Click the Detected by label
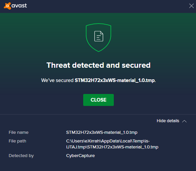 point(21,156)
